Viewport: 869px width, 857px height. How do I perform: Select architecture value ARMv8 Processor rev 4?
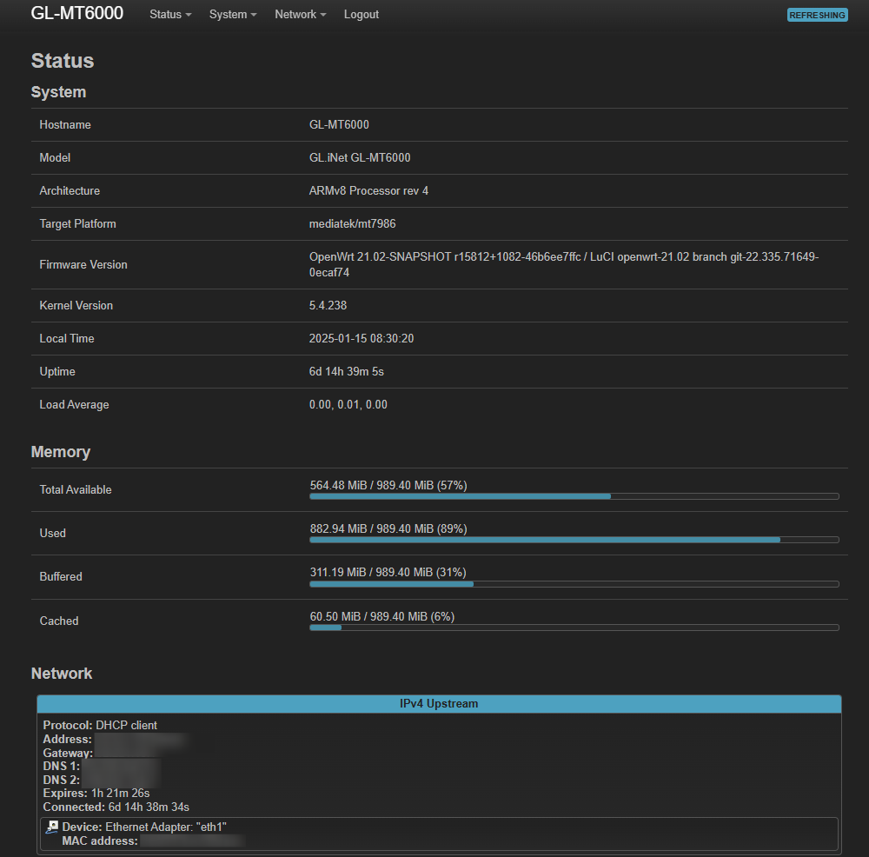(x=368, y=190)
